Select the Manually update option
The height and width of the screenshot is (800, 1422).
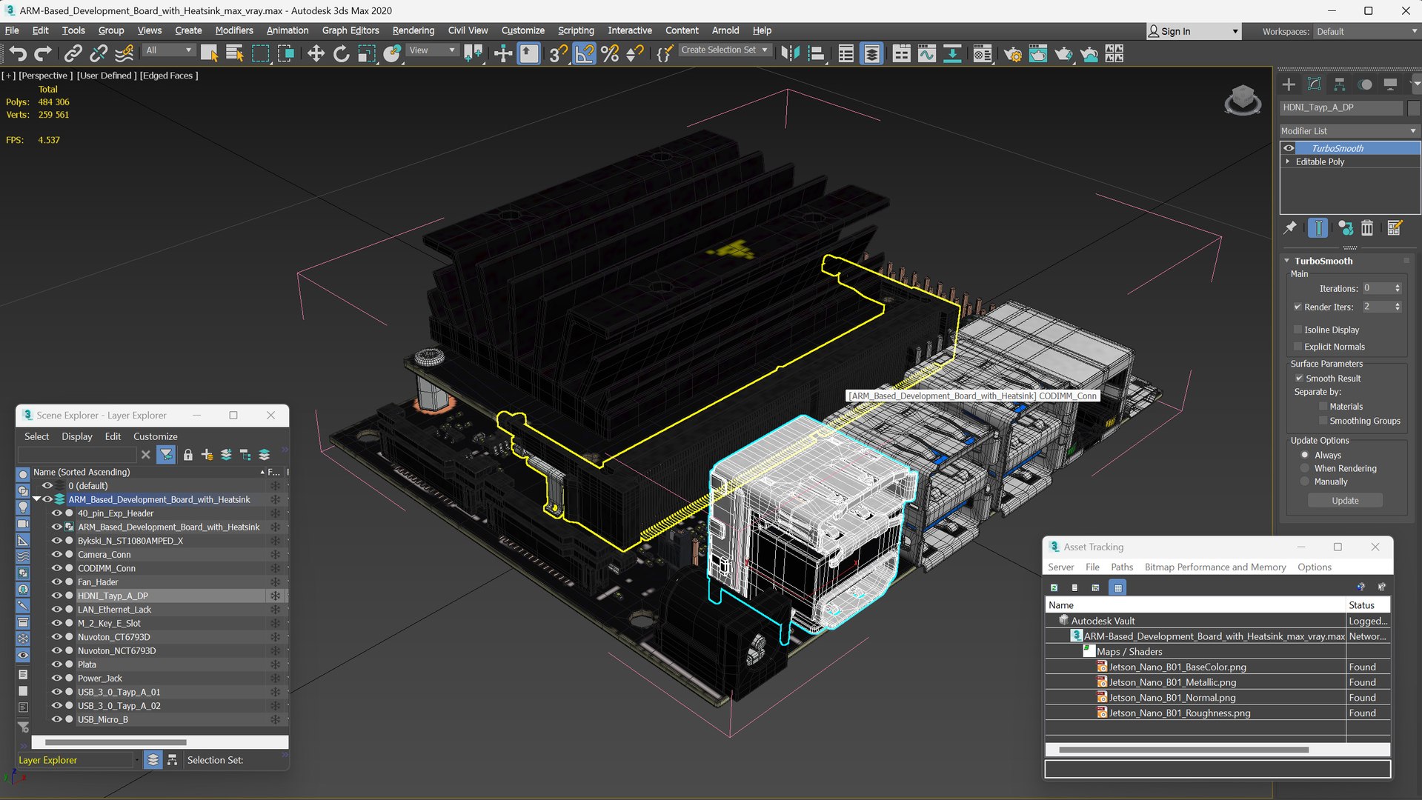pyautogui.click(x=1305, y=482)
